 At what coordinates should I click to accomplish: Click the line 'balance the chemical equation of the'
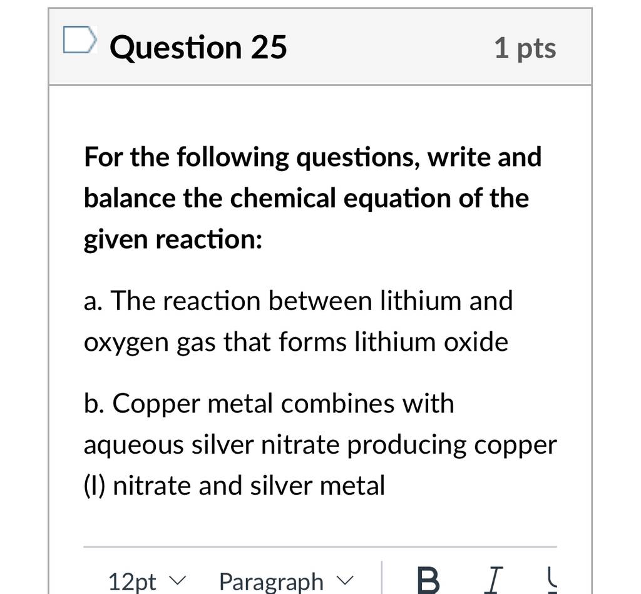coord(306,198)
